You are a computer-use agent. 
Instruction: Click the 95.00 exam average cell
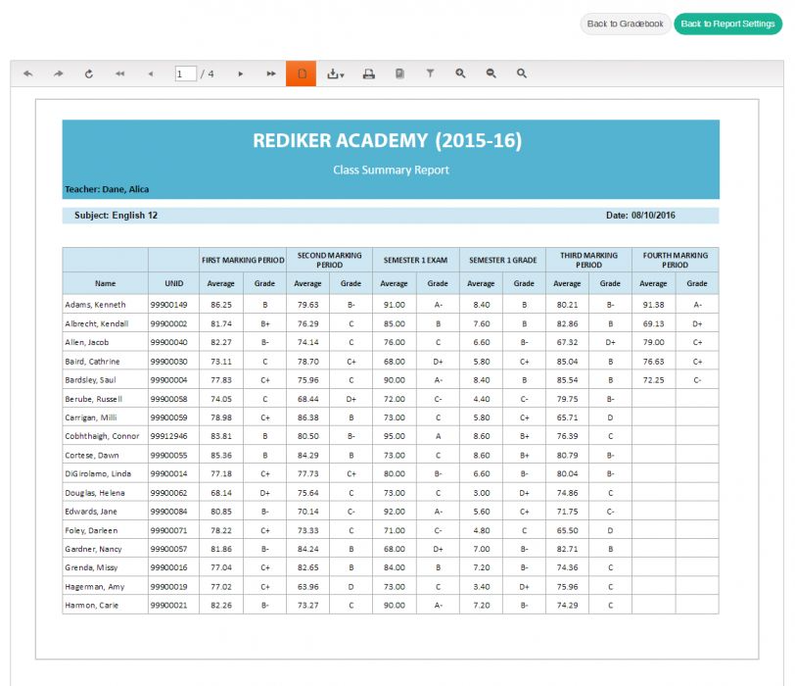pos(395,436)
